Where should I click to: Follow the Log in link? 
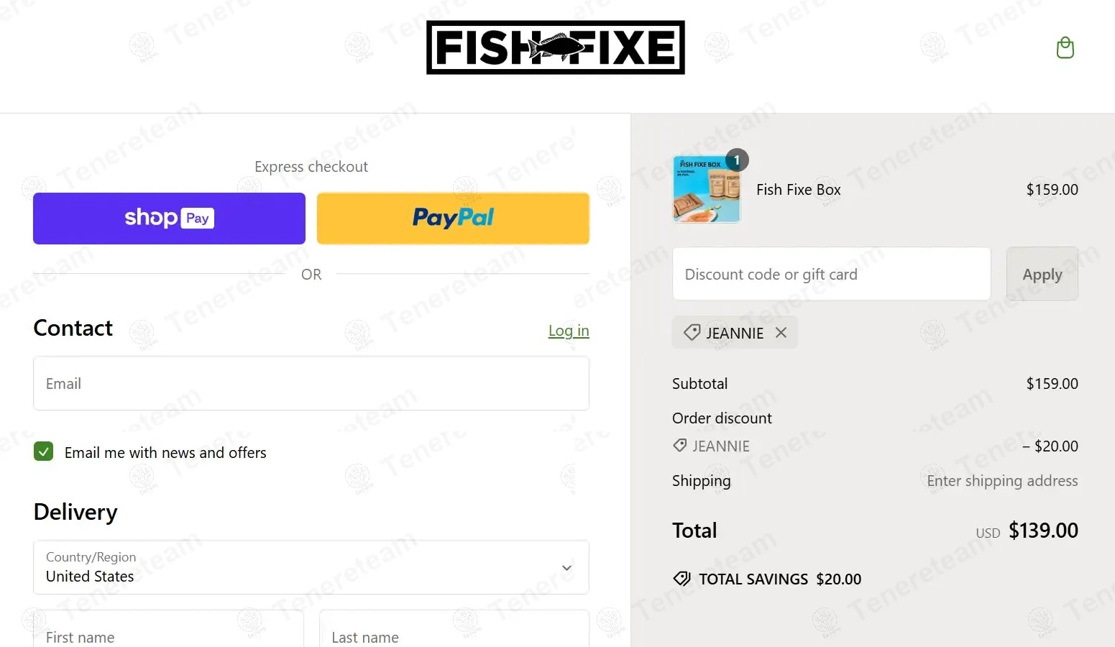(x=568, y=331)
